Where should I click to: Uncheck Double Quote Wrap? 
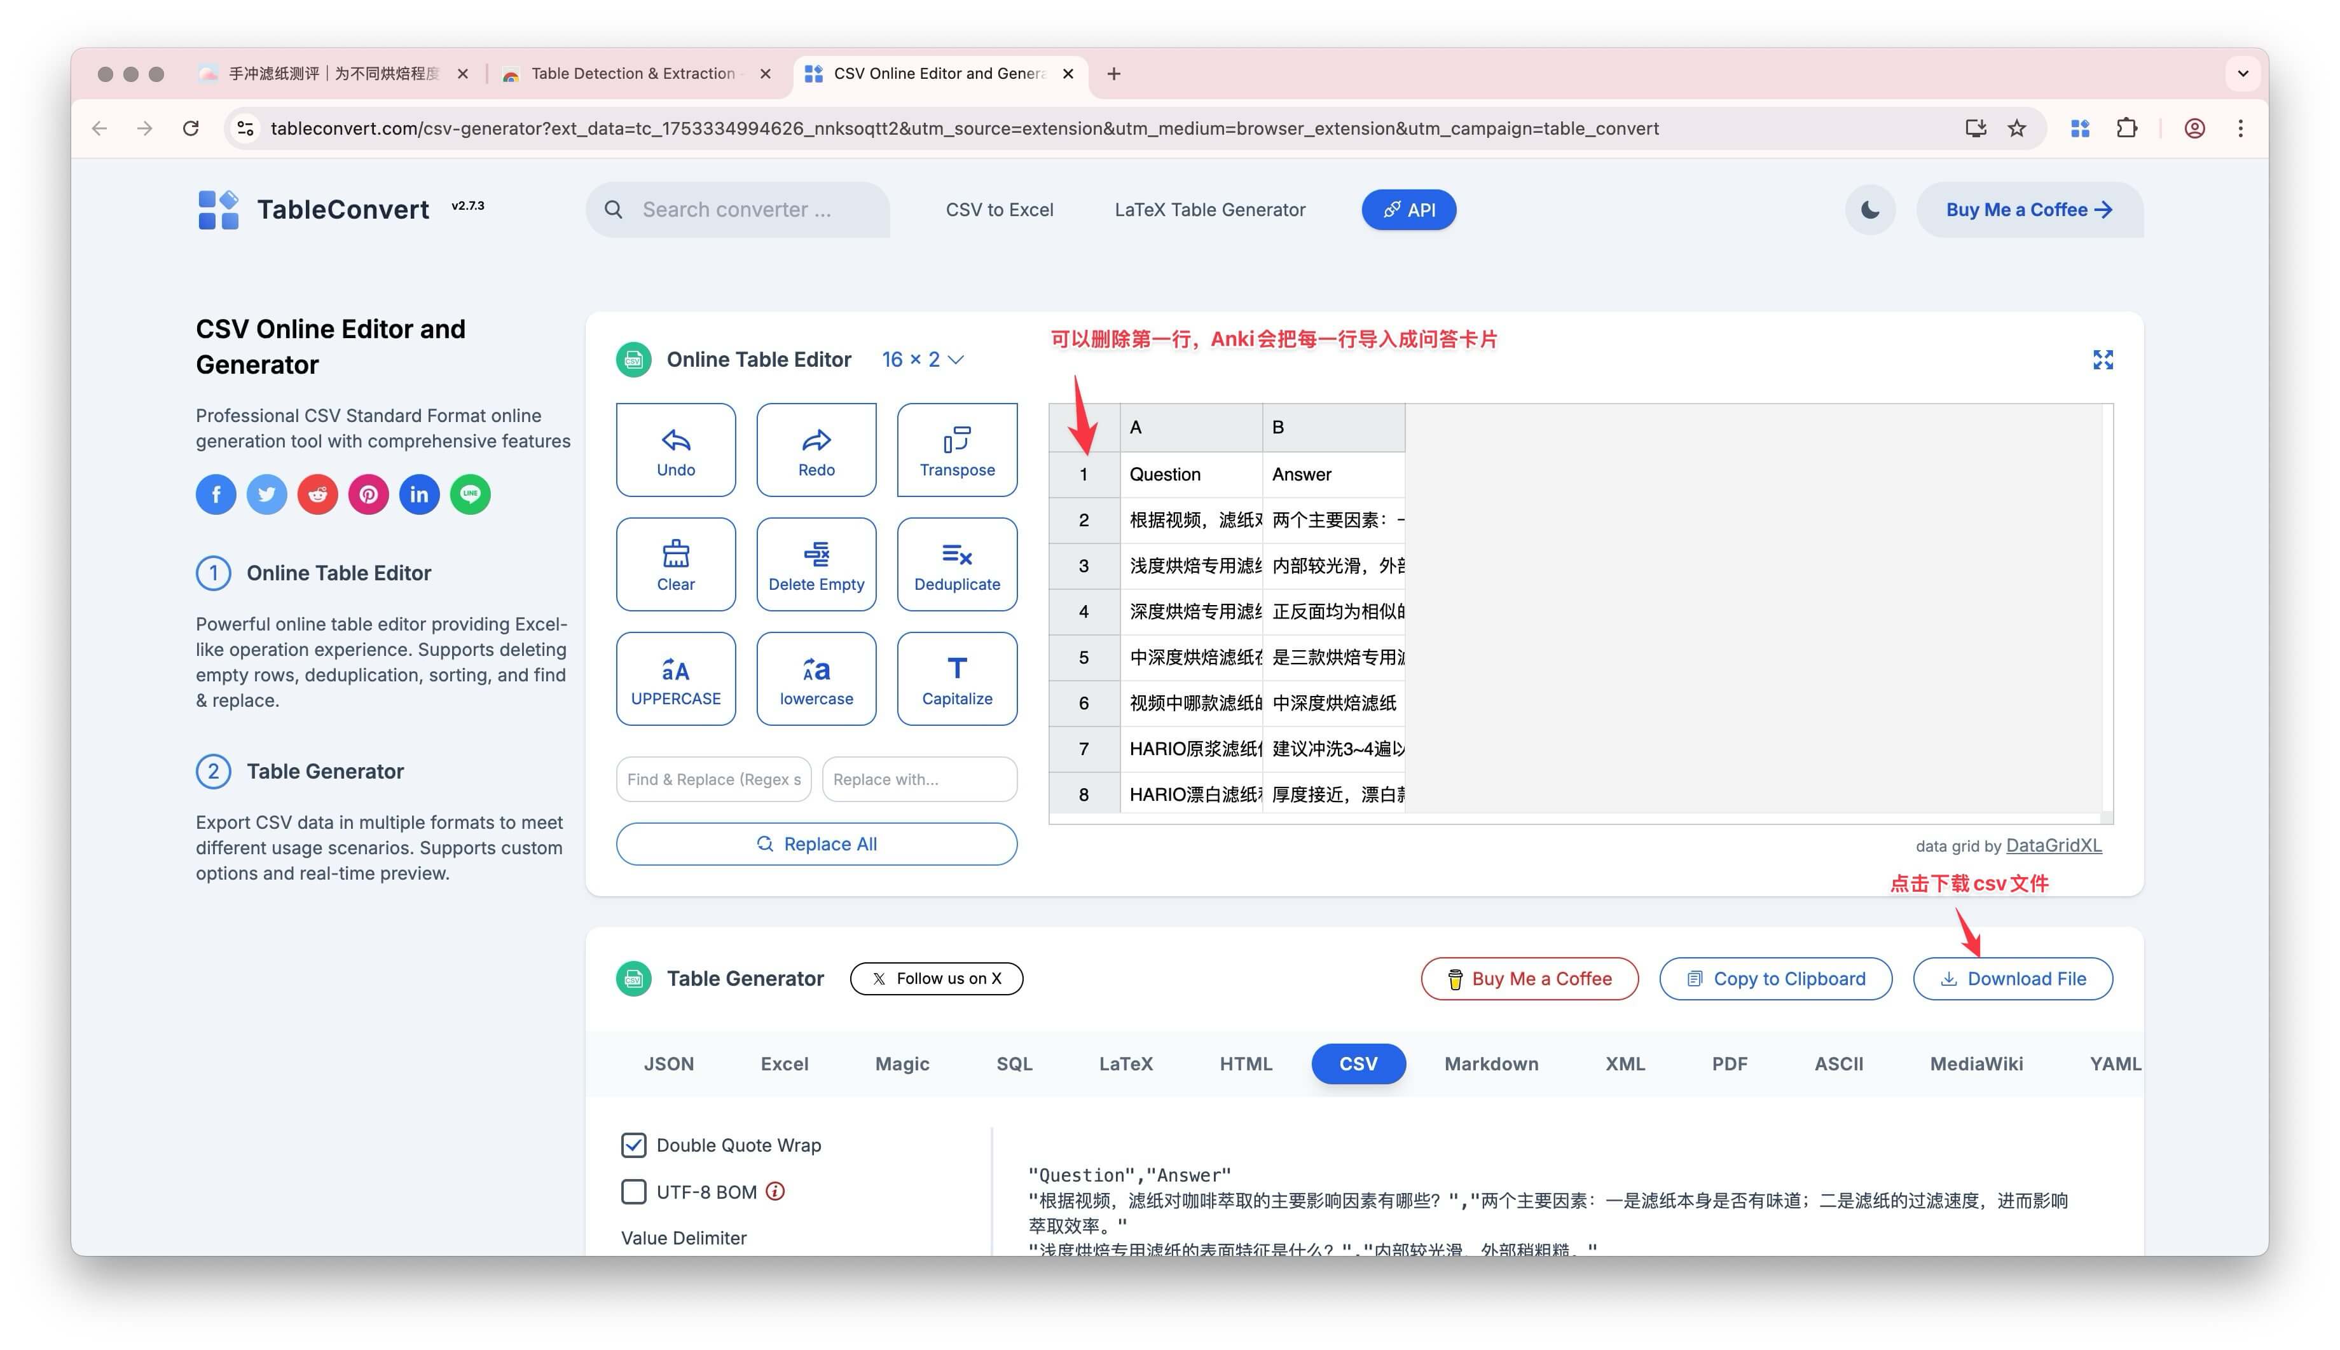(x=633, y=1145)
